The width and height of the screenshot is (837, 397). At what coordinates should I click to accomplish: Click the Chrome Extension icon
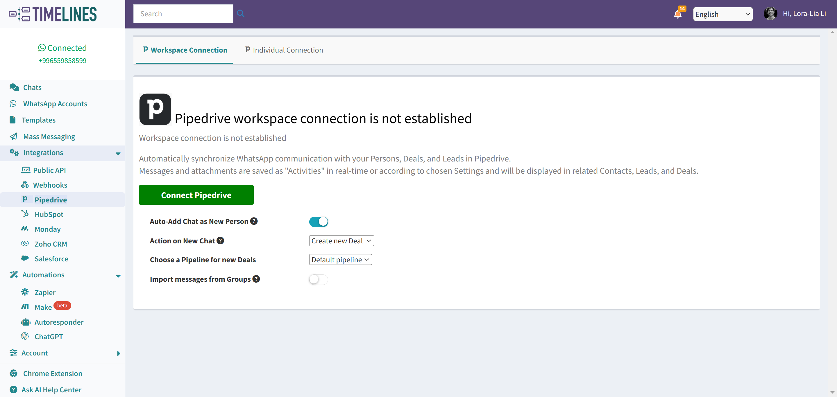coord(13,373)
